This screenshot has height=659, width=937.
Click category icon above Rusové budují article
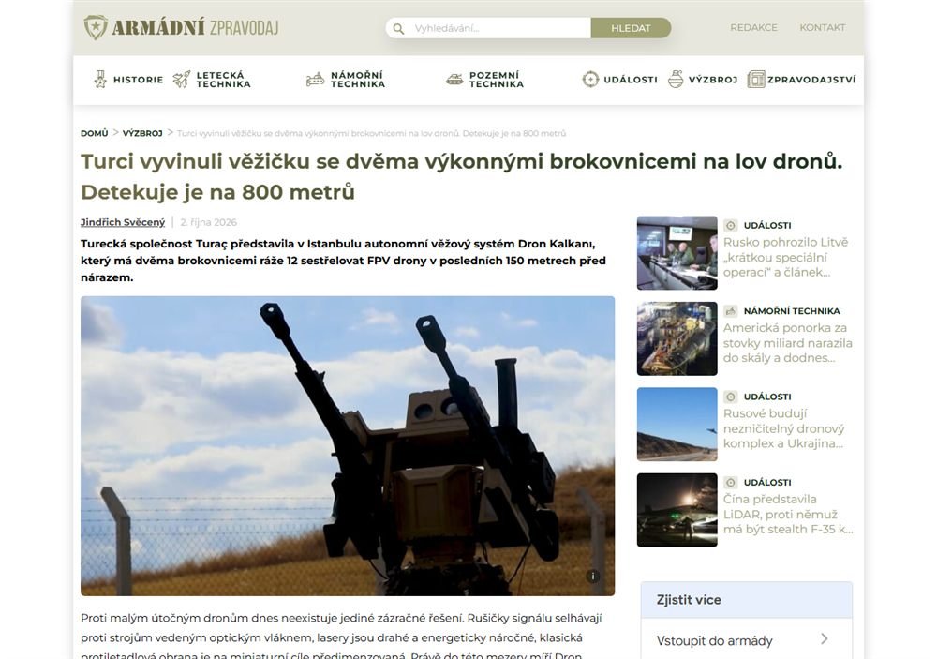pyautogui.click(x=730, y=397)
